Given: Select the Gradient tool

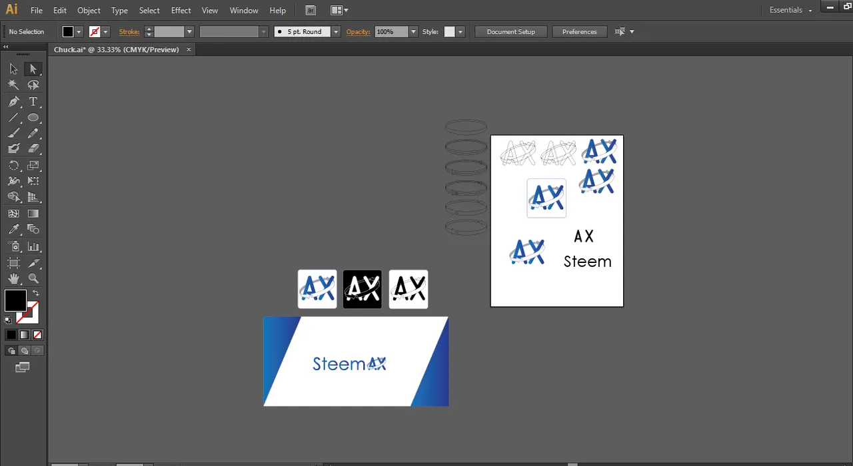Looking at the screenshot, I should [x=33, y=214].
